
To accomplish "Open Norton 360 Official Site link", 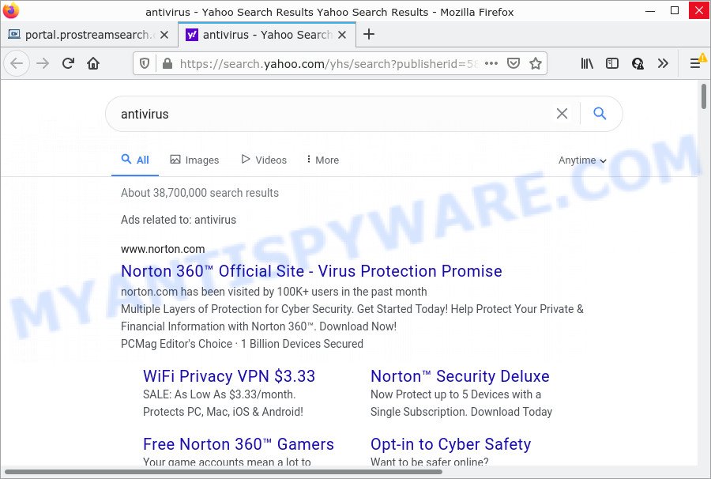I will pyautogui.click(x=311, y=271).
